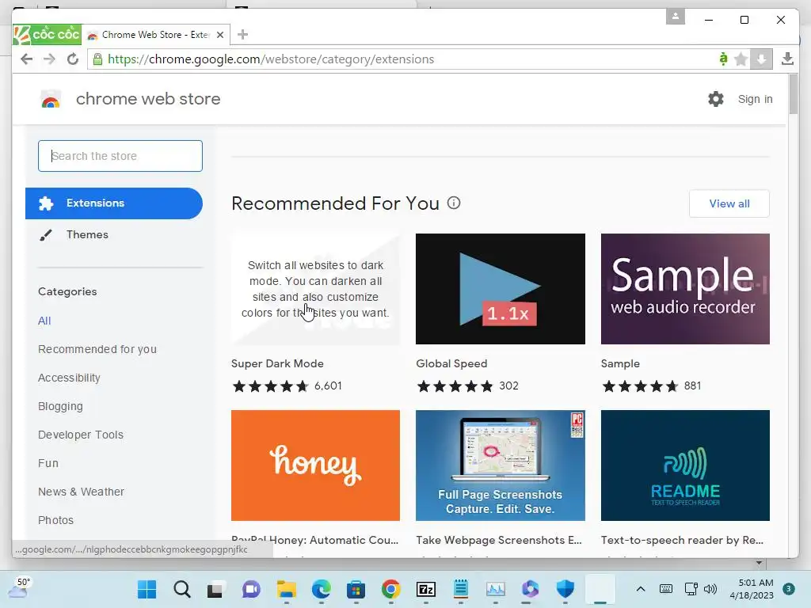
Task: Click the page vertical scrollbar thumb
Action: click(794, 95)
